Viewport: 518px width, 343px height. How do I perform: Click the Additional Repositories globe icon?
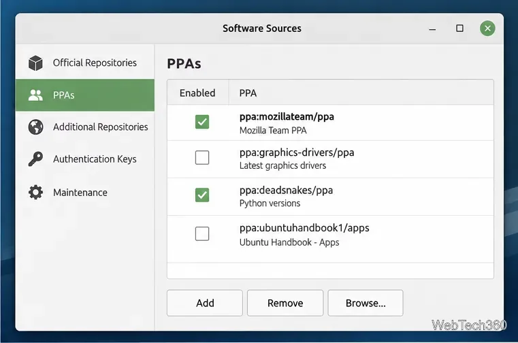tap(35, 127)
